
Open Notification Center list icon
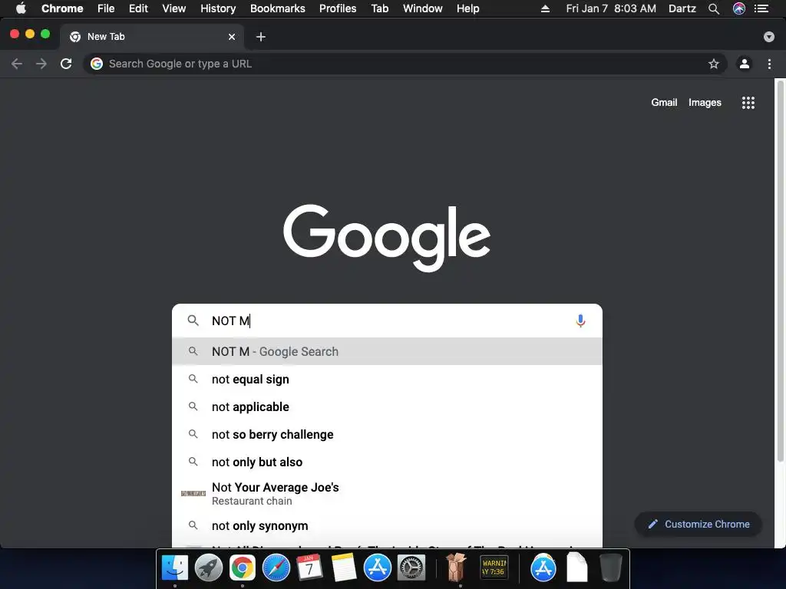761,8
